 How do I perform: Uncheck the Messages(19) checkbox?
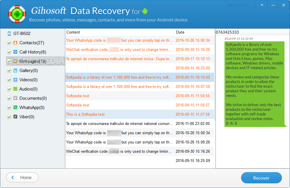(9, 61)
